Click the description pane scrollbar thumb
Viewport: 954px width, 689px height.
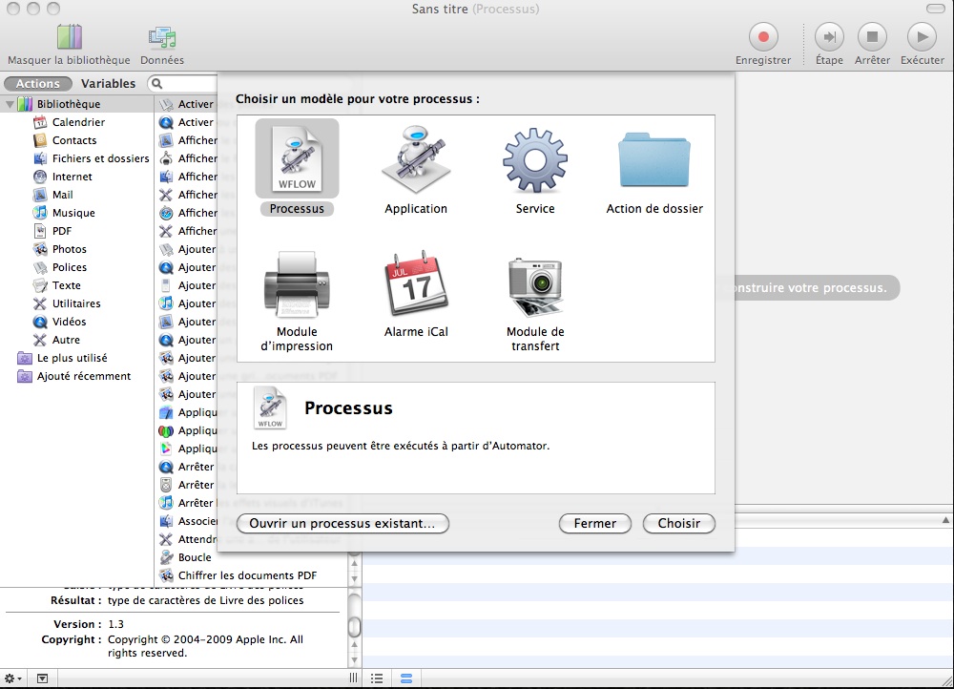[x=354, y=626]
